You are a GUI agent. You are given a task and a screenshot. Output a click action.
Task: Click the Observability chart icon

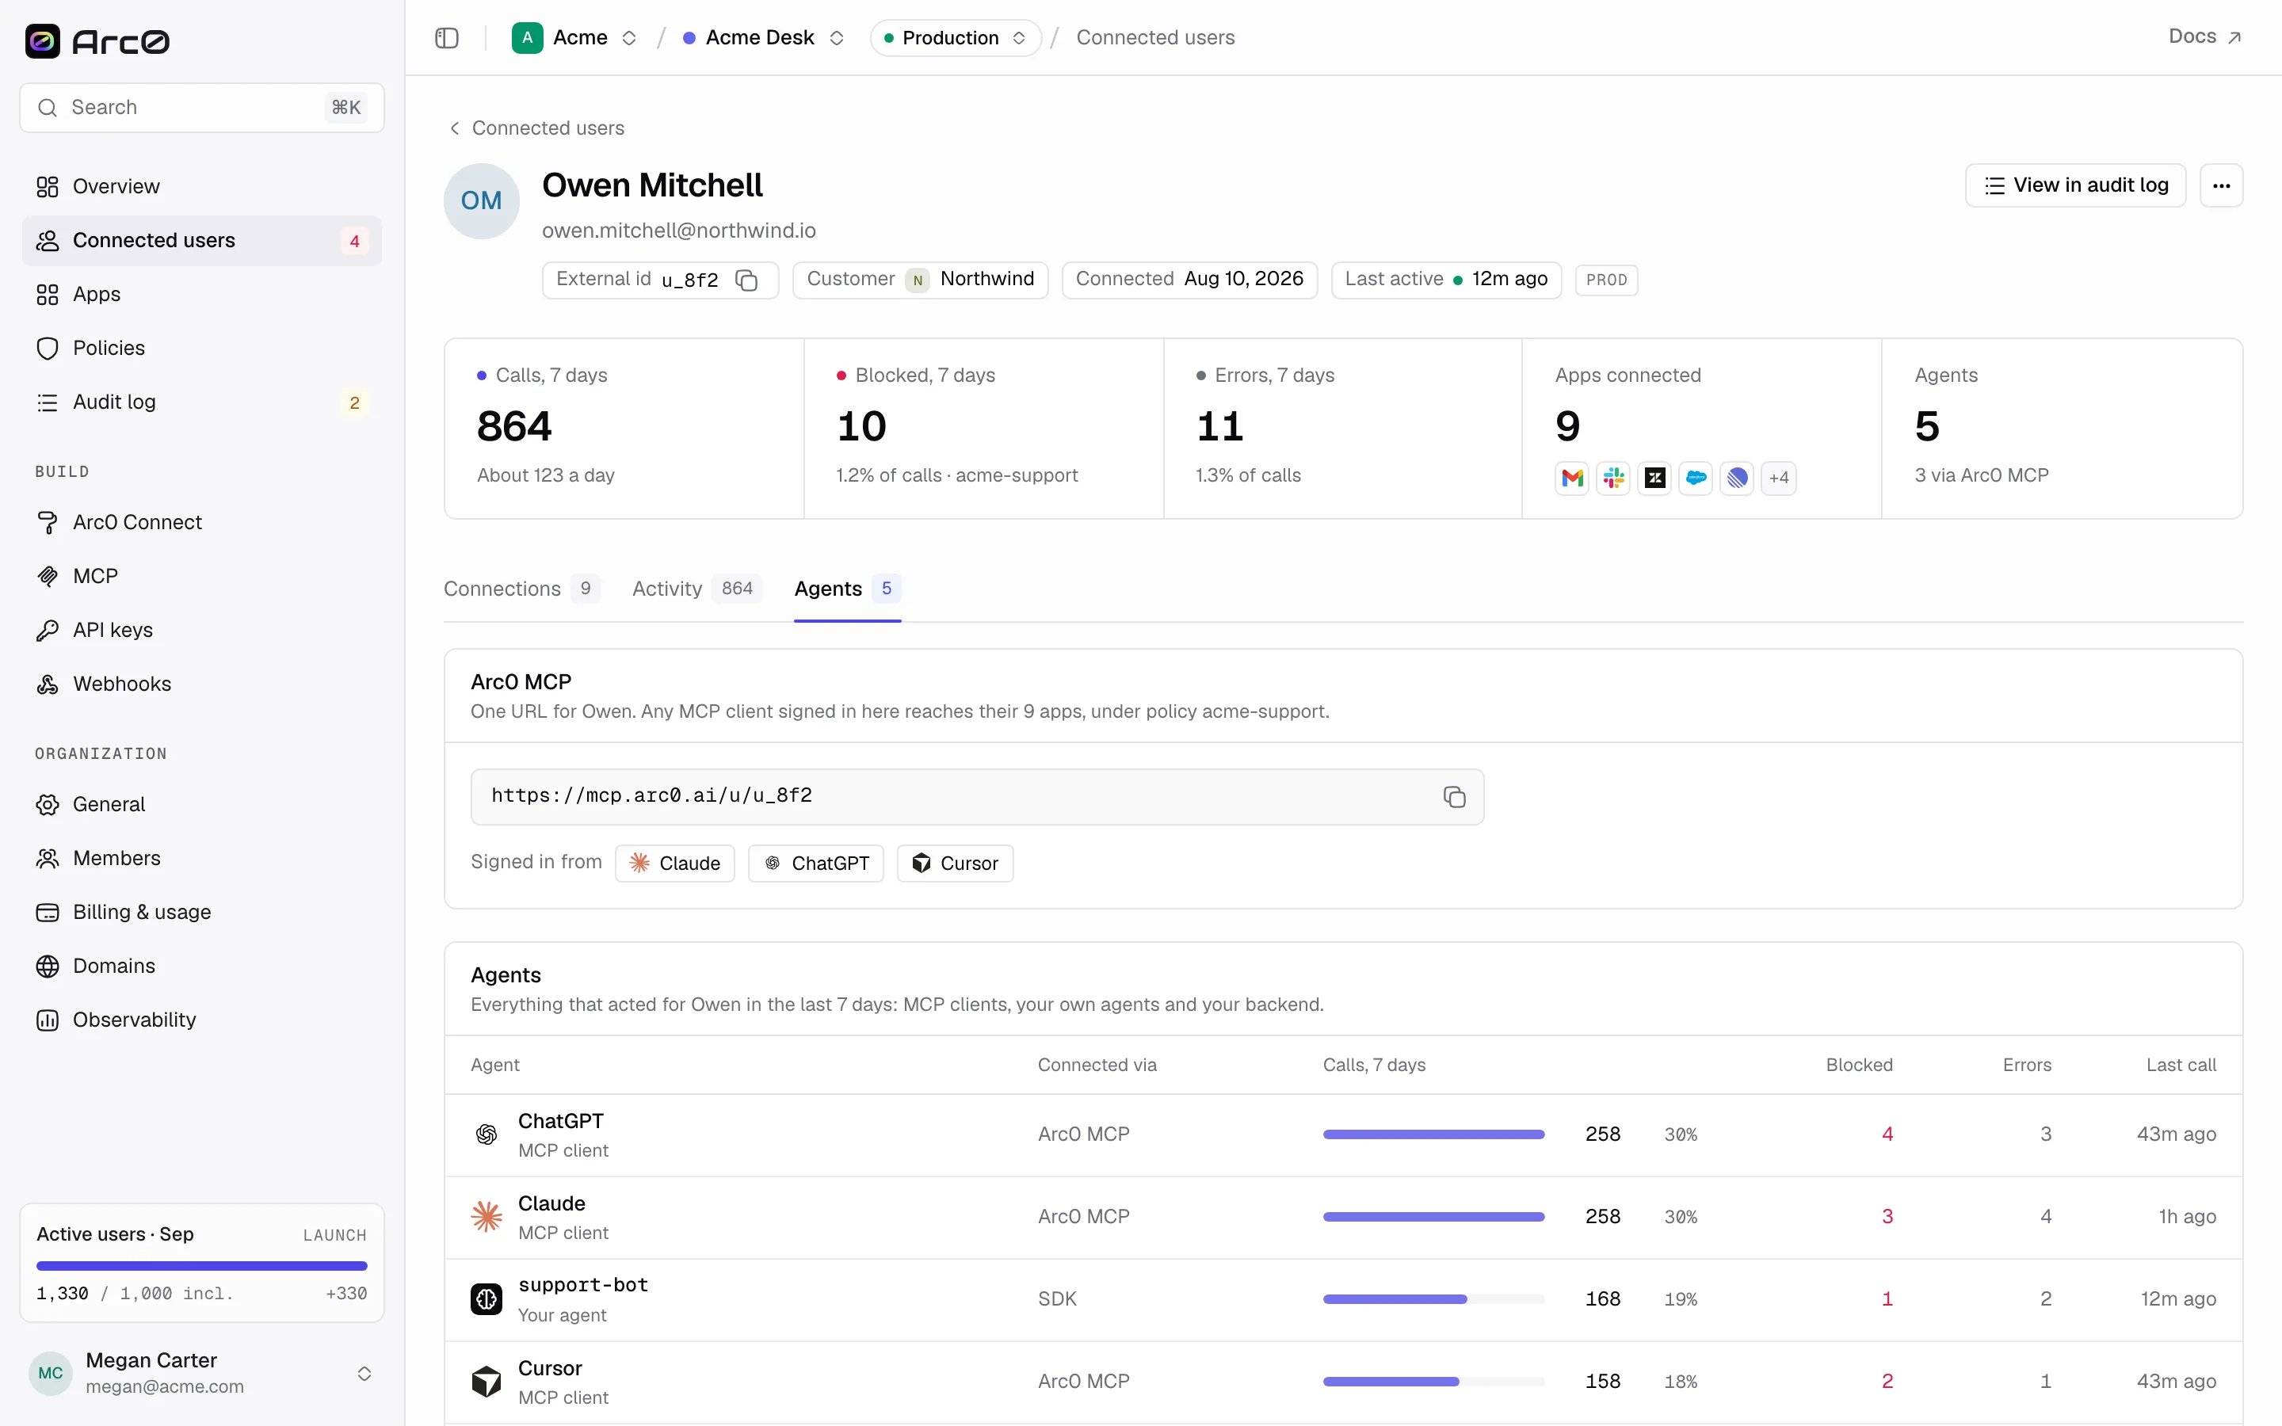point(48,1020)
